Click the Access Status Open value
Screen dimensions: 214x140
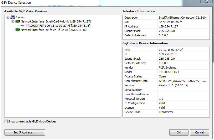point(162,76)
